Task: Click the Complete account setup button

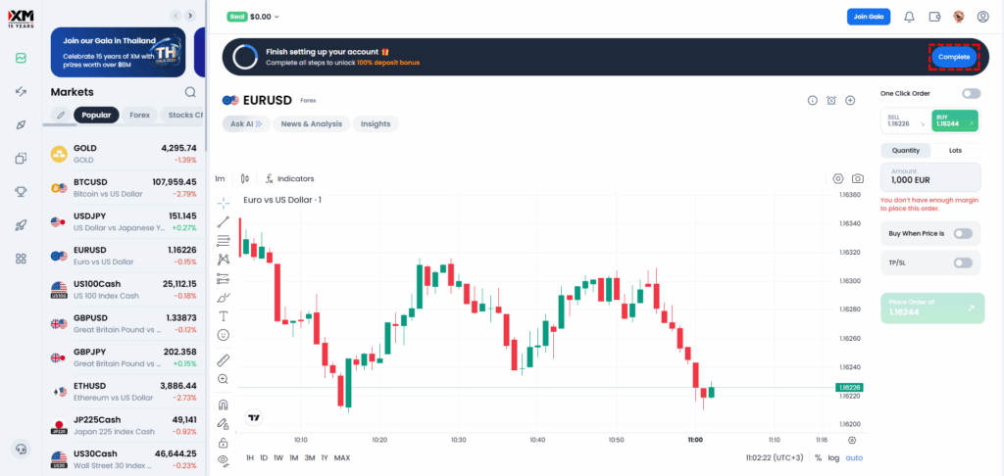Action: 954,57
